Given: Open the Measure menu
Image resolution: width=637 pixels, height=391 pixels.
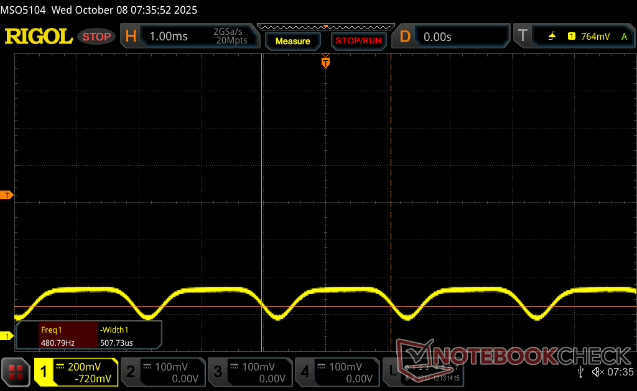Looking at the screenshot, I should [292, 41].
